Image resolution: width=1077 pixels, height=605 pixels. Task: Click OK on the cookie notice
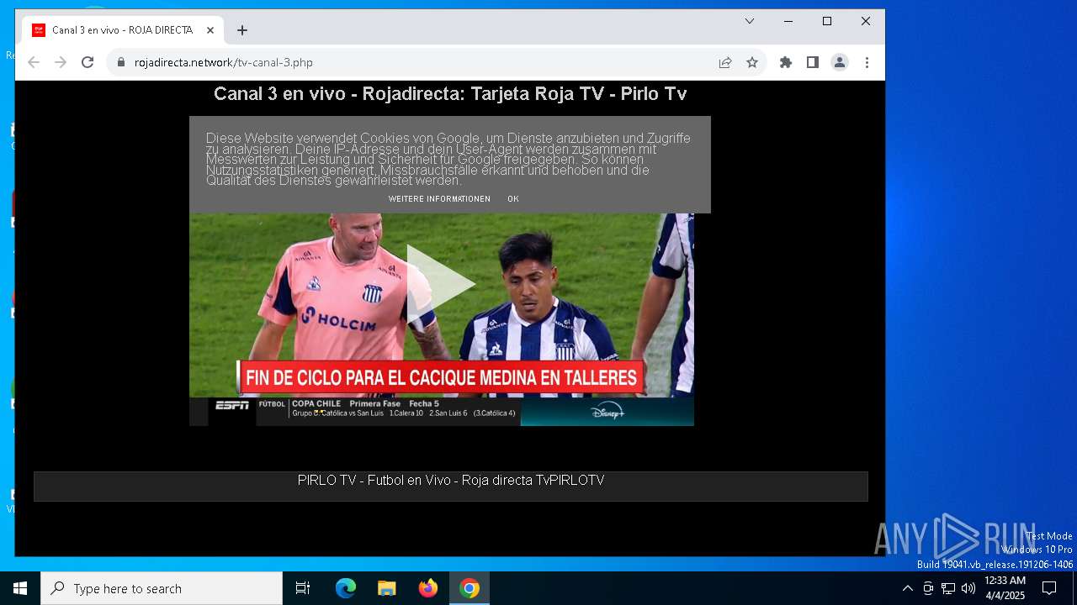tap(512, 199)
